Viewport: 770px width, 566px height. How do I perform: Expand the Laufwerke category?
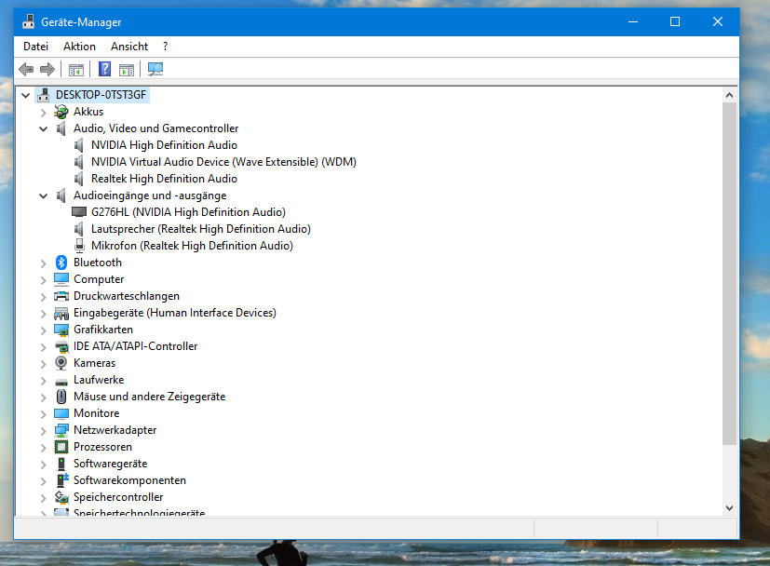pos(43,381)
